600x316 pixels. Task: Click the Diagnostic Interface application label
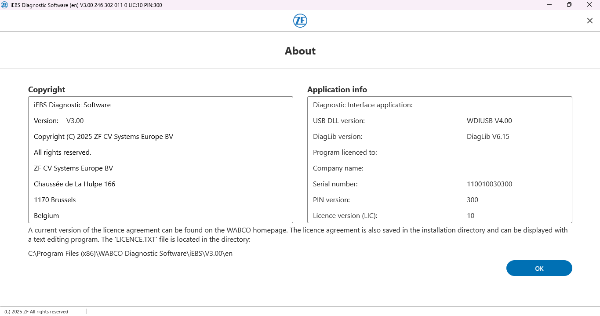tap(363, 105)
